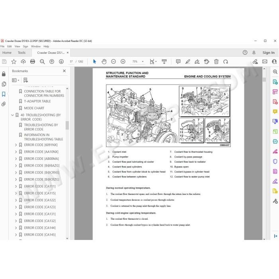Expand ERROR CODE [CA111] bookmark
The image size is (279, 279).
16,187
